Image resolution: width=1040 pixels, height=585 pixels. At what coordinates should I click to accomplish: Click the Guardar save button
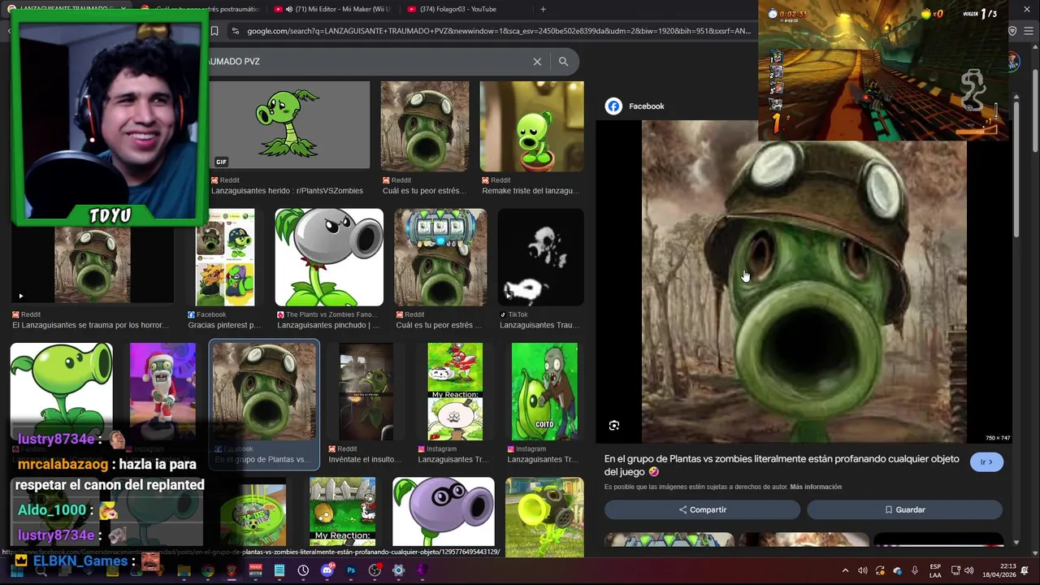click(904, 509)
